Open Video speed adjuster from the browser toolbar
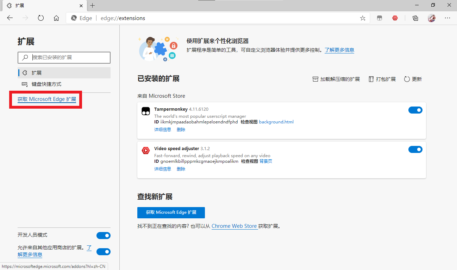This screenshot has height=270, width=457. coord(395,18)
